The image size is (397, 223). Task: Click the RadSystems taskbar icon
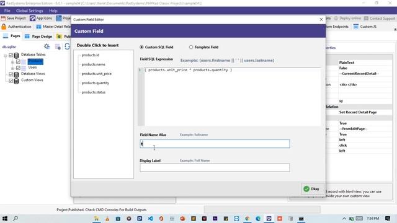pos(269,219)
